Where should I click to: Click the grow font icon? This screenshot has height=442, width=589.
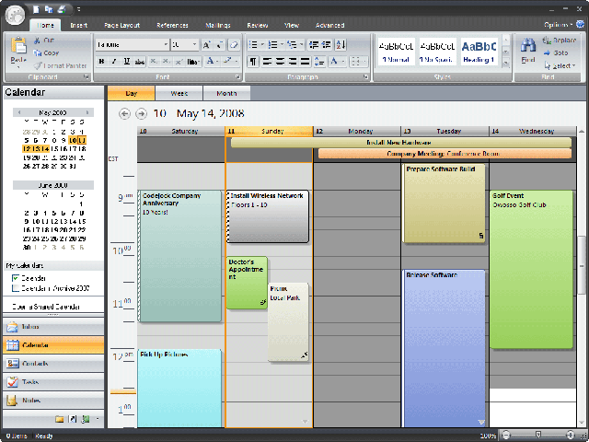pyautogui.click(x=206, y=45)
